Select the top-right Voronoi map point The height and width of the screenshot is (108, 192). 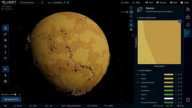pos(167,22)
